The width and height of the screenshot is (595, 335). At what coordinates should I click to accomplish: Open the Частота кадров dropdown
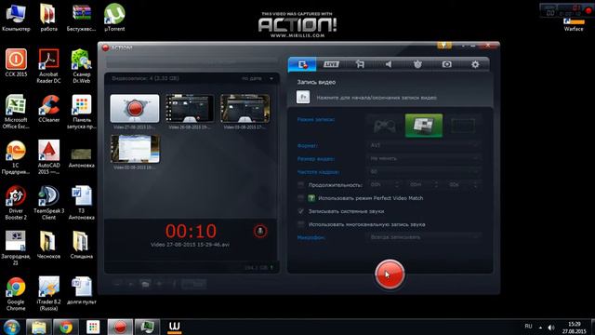coord(424,171)
